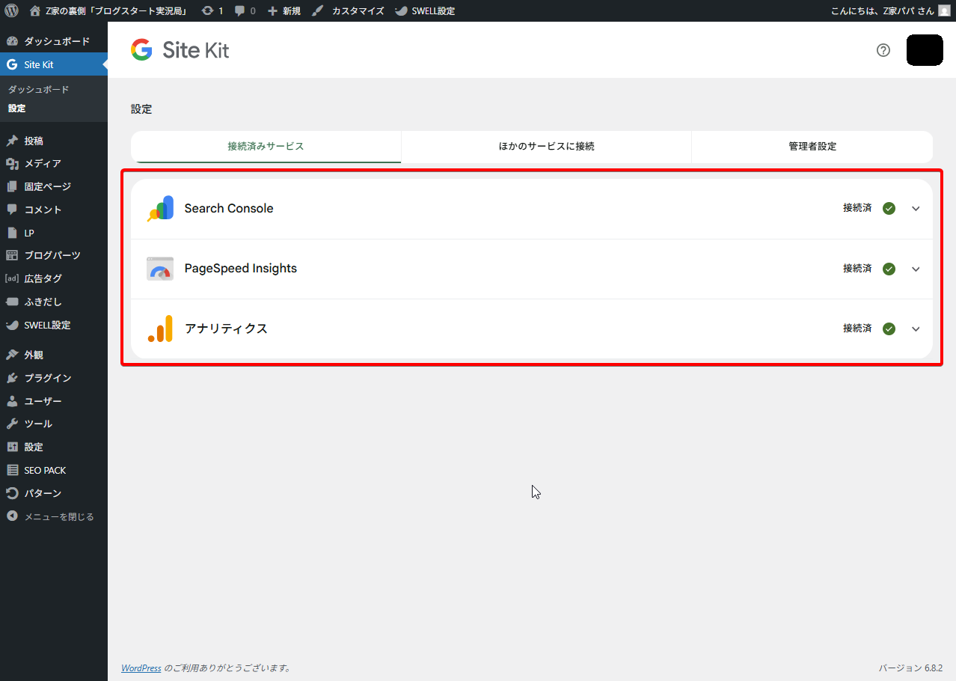956x681 pixels.
Task: Open Site Kit in the sidebar menu
Action: coord(54,64)
